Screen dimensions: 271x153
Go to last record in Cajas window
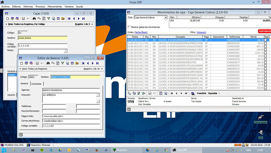click(84, 18)
